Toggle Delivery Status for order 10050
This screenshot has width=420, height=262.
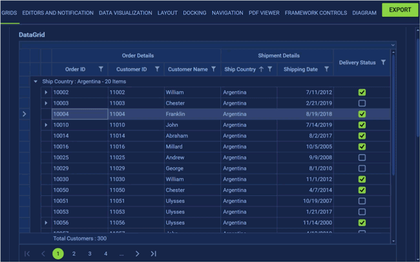coord(362,190)
